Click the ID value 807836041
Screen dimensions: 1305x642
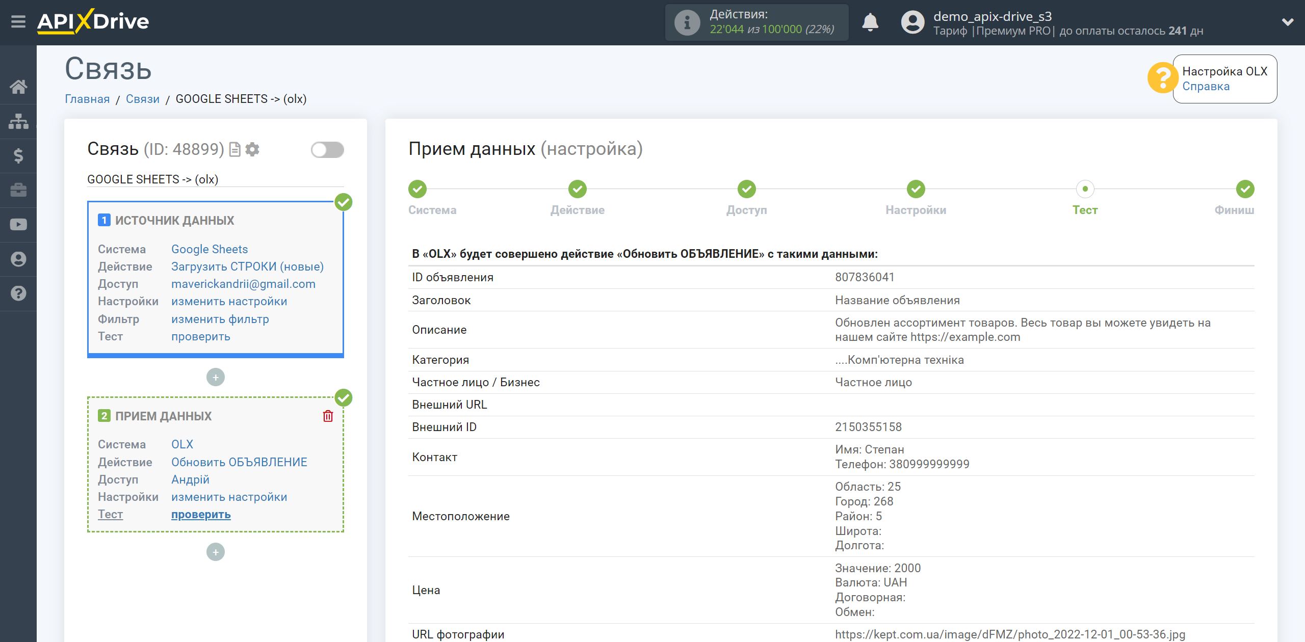865,277
